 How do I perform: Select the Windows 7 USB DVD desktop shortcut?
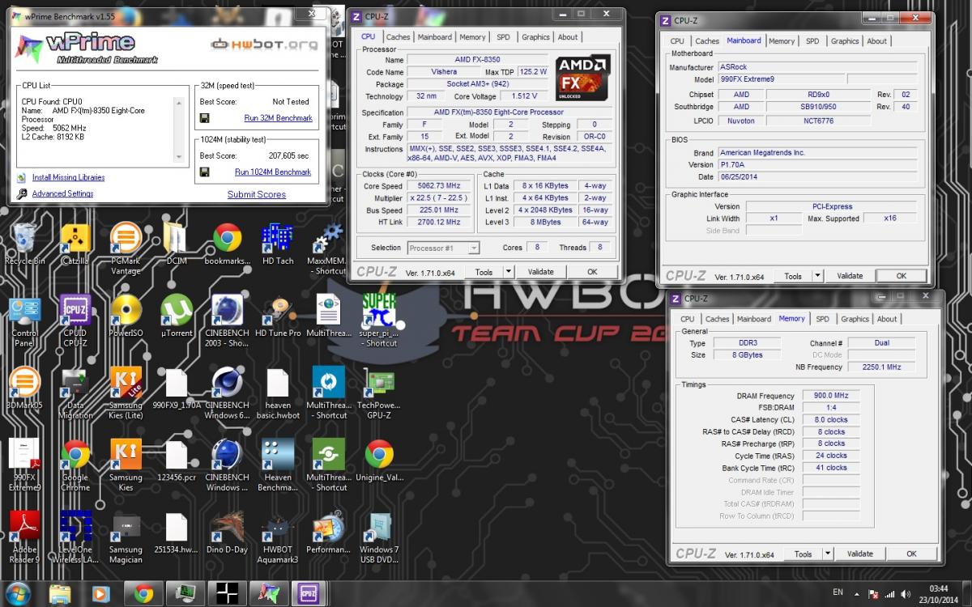coord(378,537)
